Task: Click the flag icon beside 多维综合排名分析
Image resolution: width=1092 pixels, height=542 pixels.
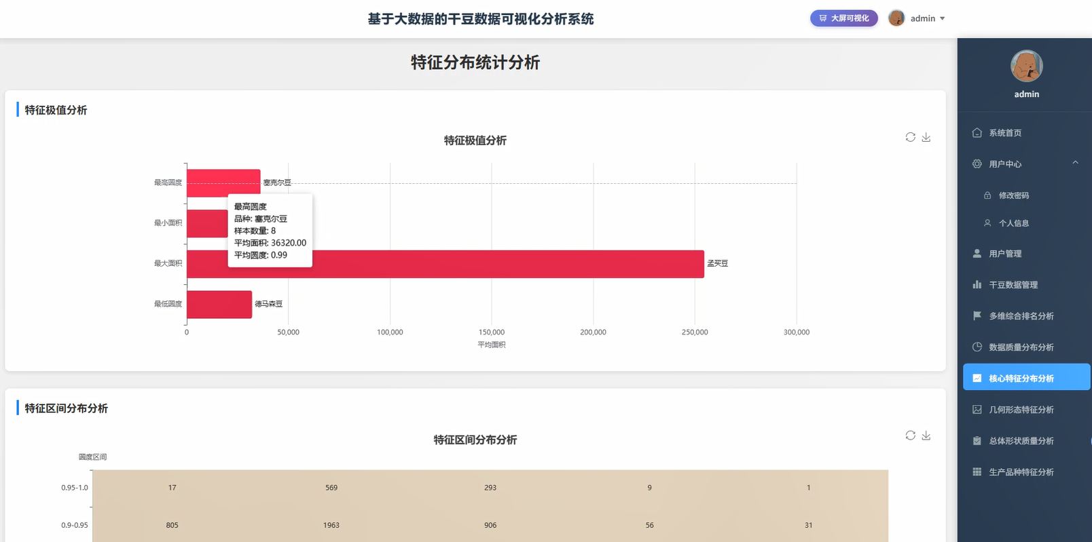Action: (977, 316)
